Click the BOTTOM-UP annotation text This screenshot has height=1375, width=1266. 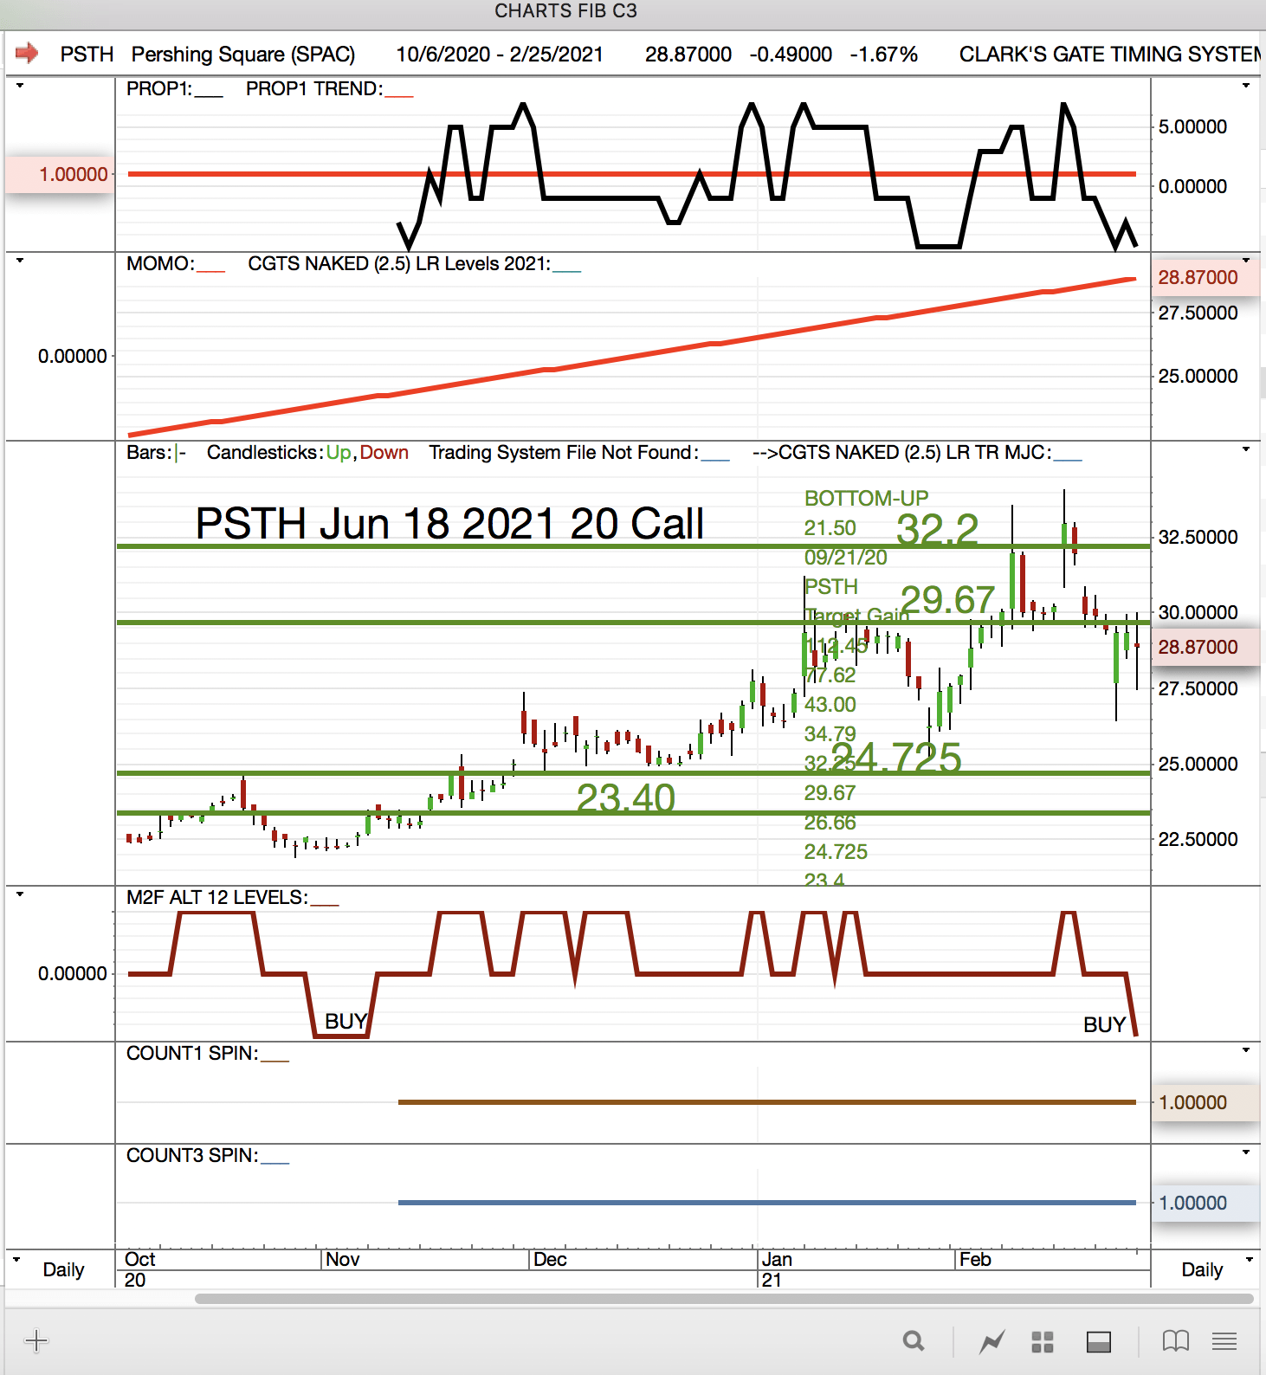click(866, 498)
